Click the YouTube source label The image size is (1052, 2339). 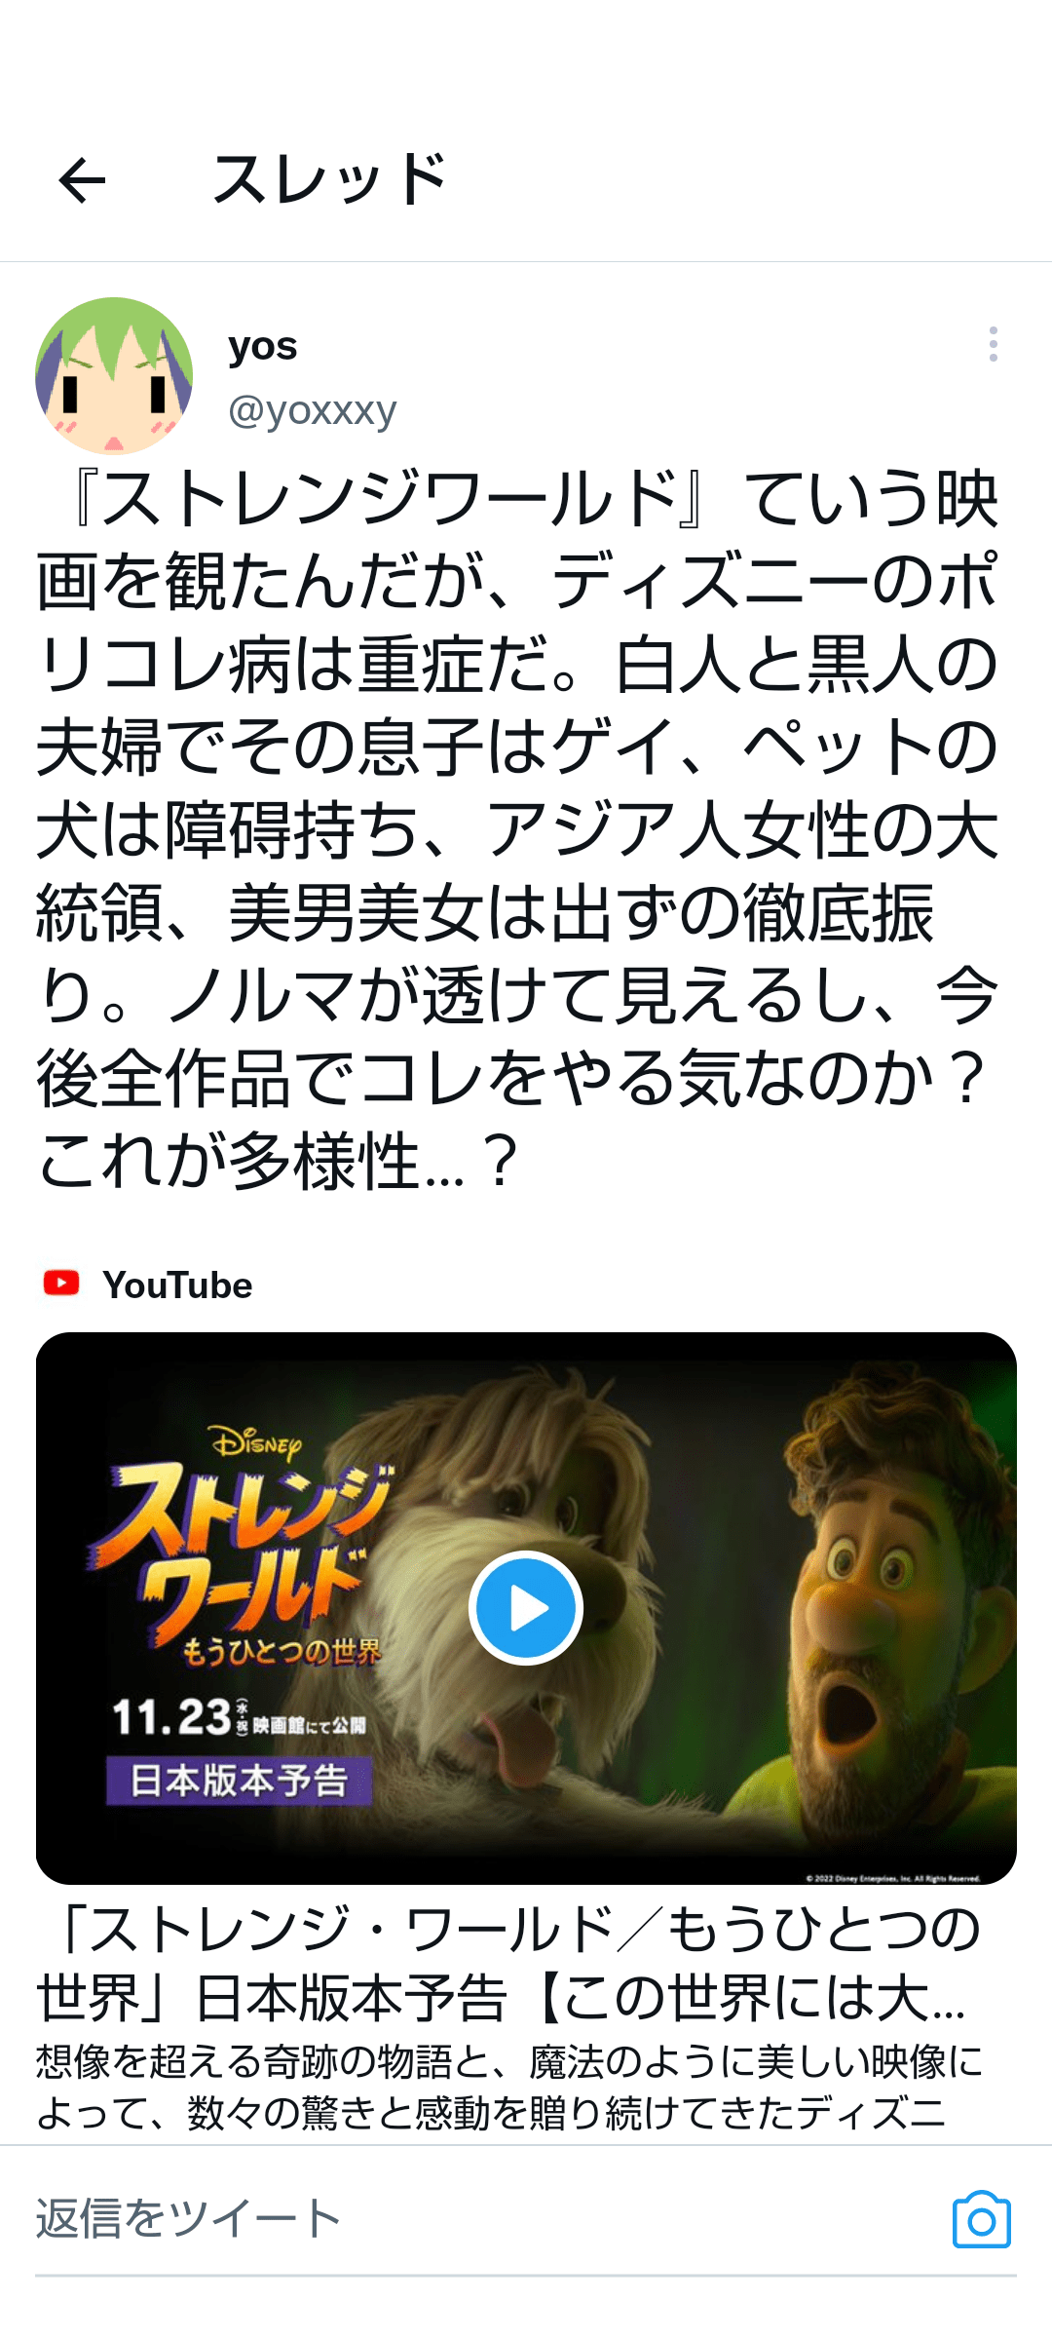[x=177, y=1285]
